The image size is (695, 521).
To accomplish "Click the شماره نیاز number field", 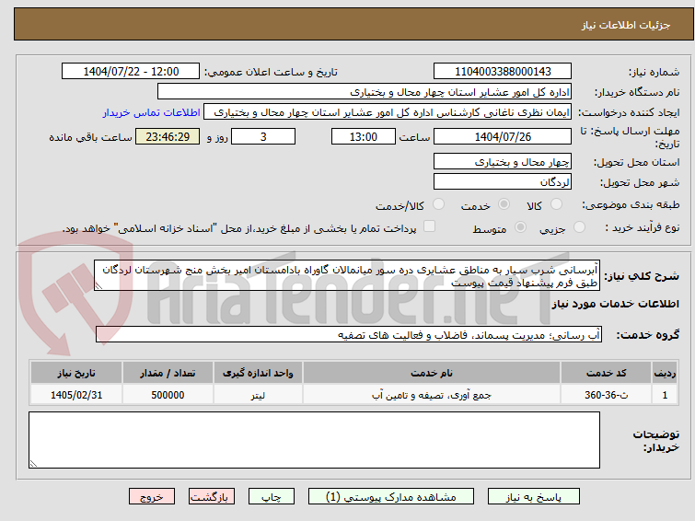I will click(503, 72).
